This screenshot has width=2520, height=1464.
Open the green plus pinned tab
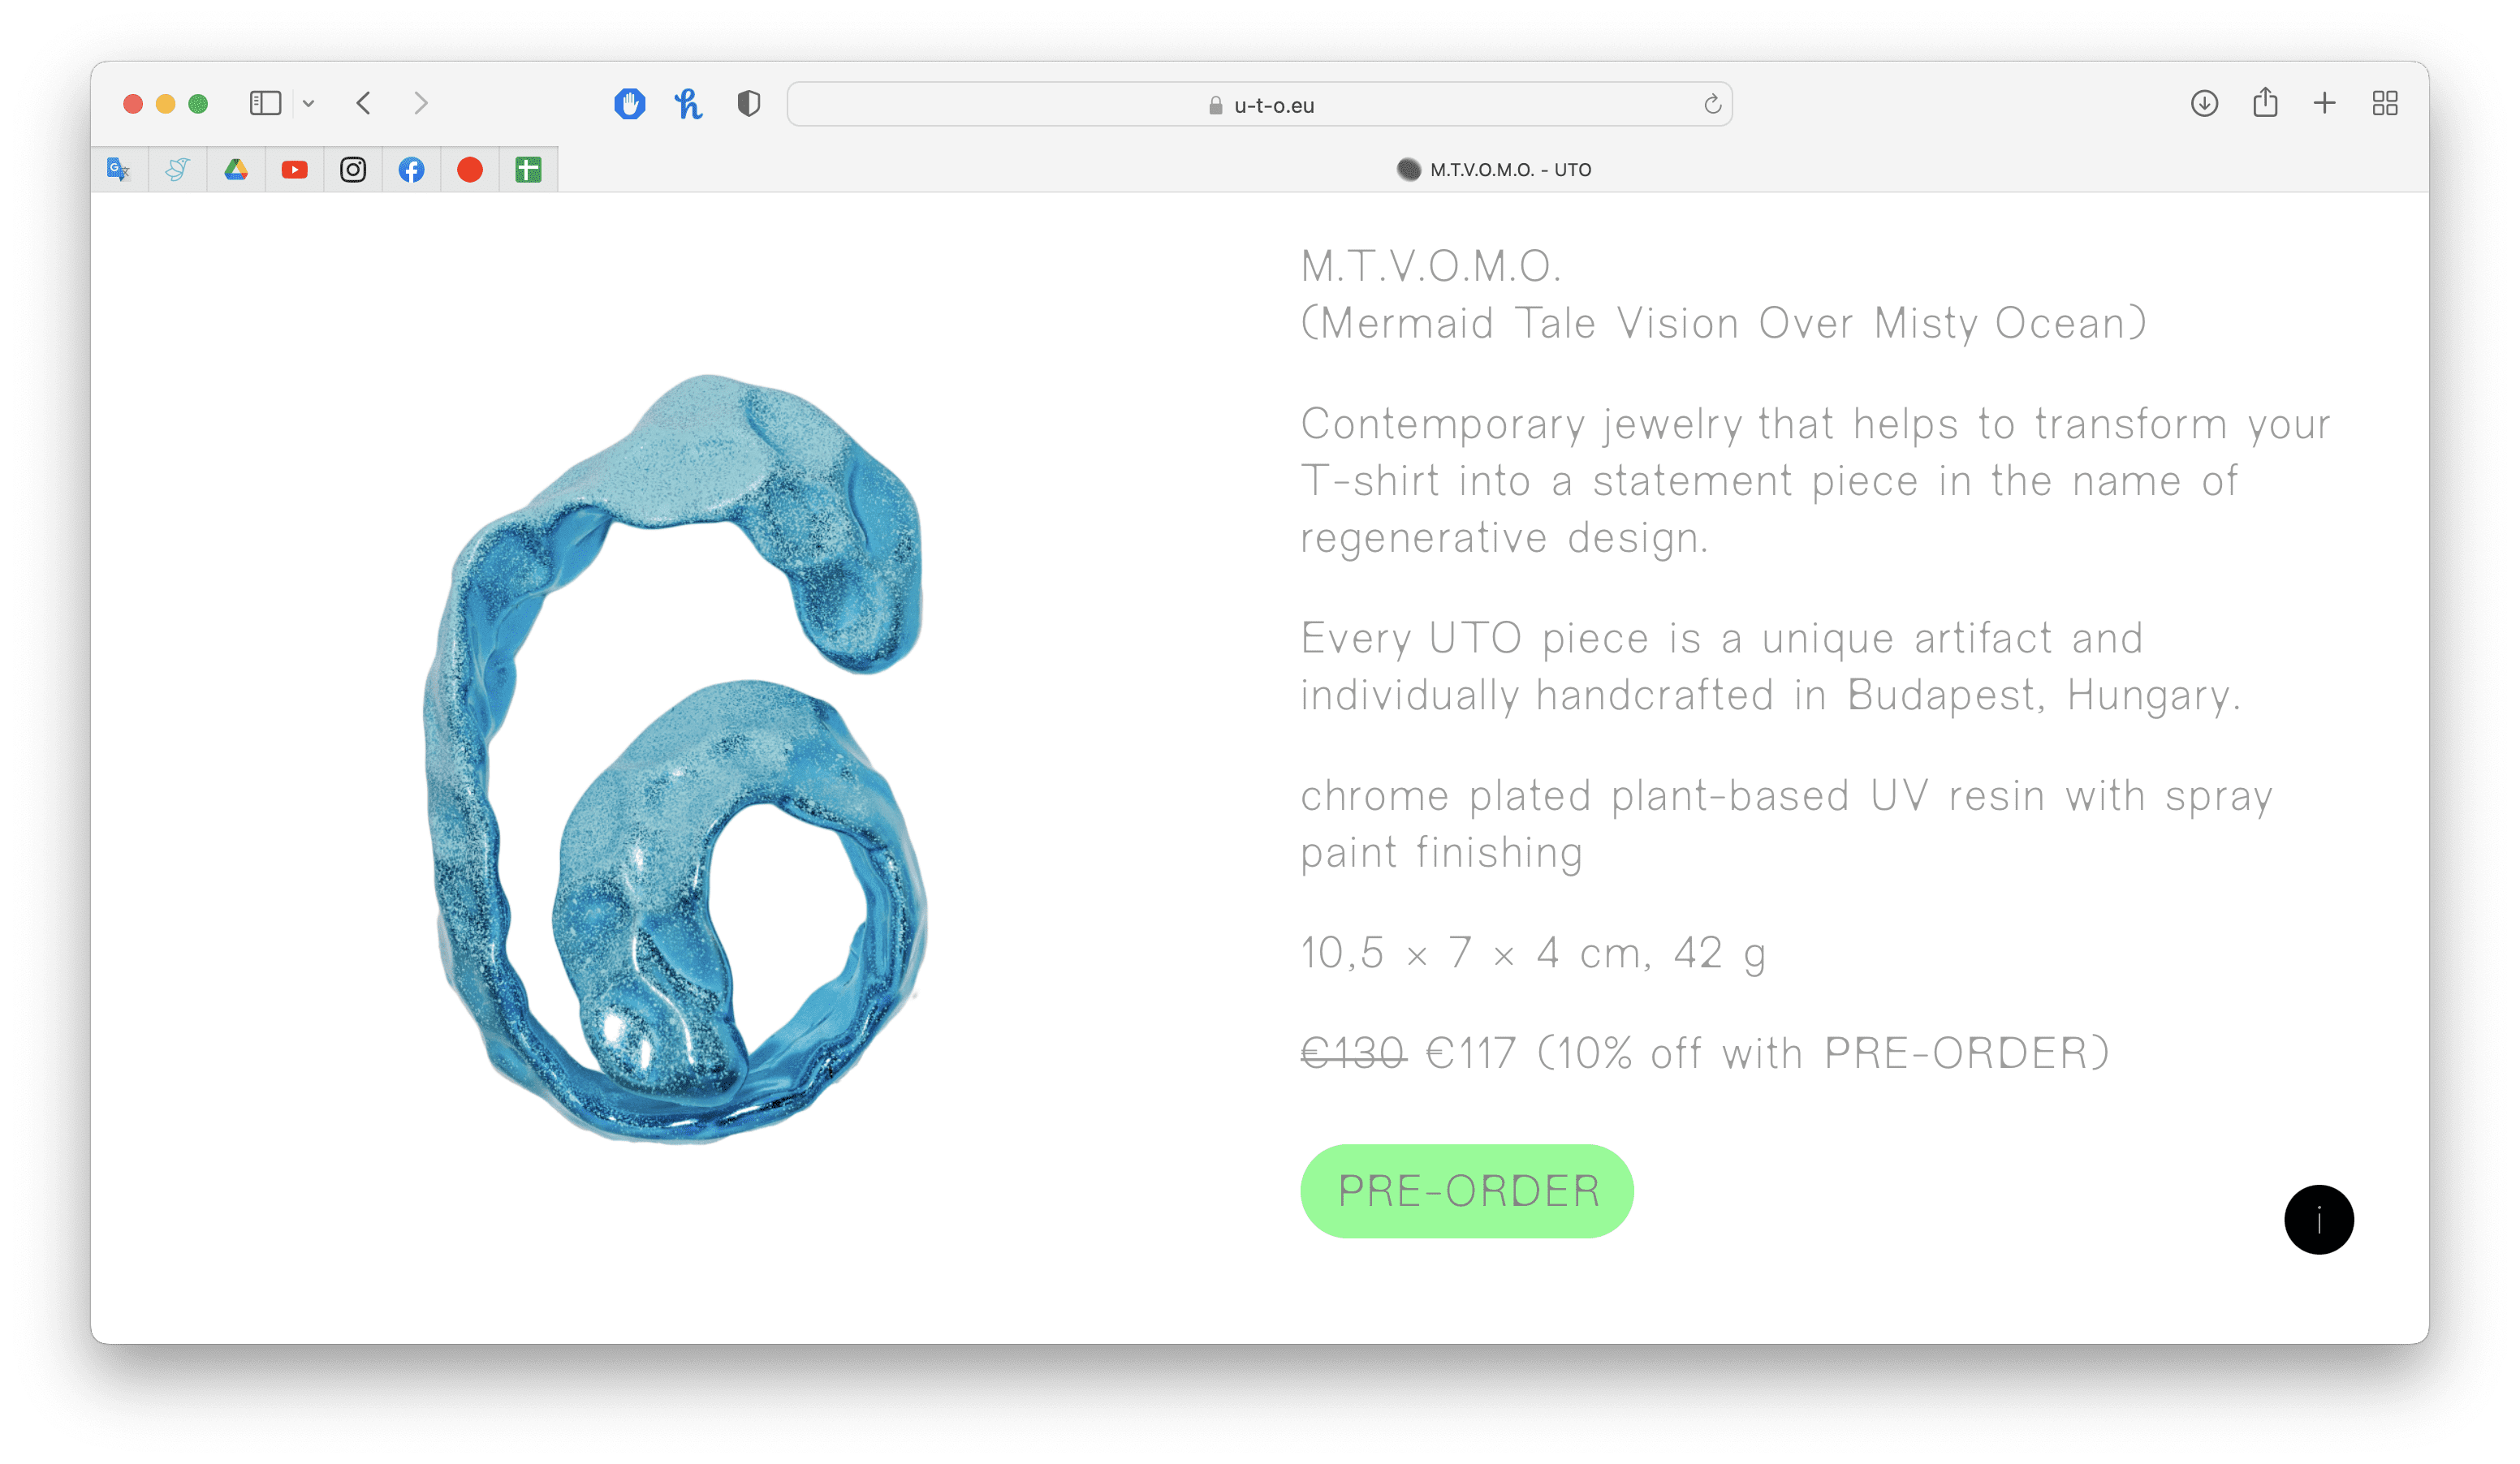(x=528, y=170)
